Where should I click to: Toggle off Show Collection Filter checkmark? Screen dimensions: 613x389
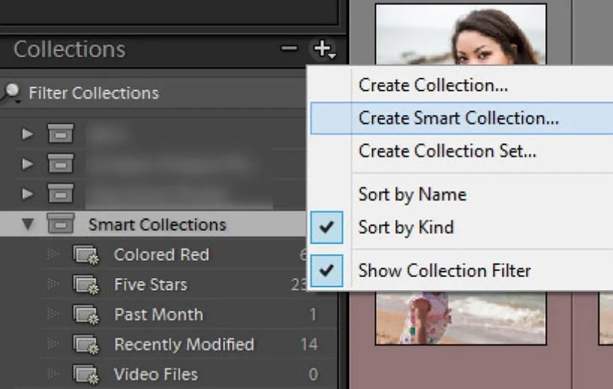(326, 271)
